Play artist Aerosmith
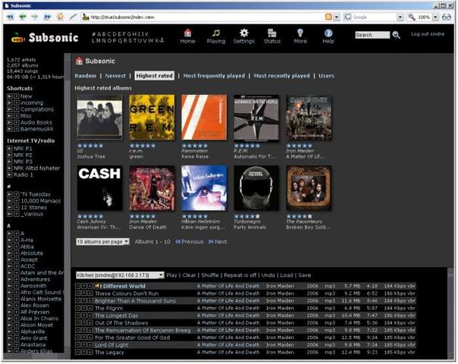Screen dimensions: 458x364 point(10,286)
